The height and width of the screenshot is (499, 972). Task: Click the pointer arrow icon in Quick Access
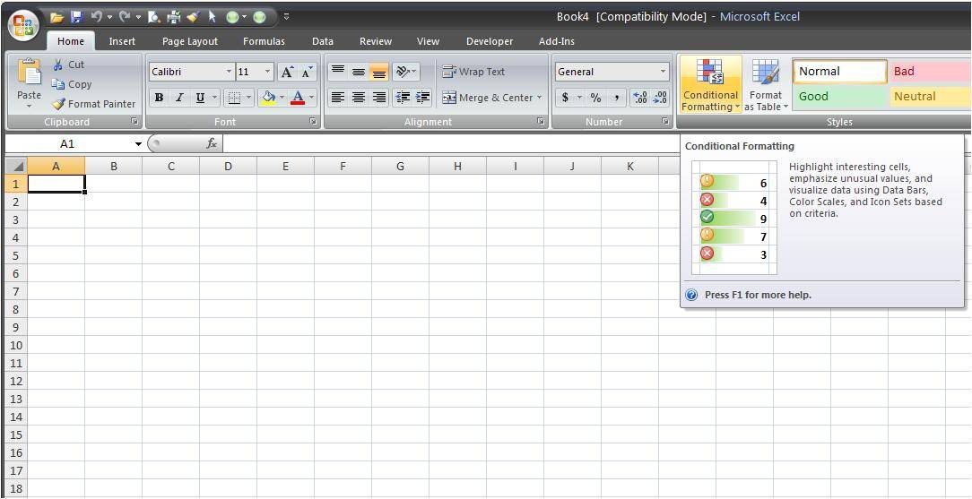coord(212,17)
